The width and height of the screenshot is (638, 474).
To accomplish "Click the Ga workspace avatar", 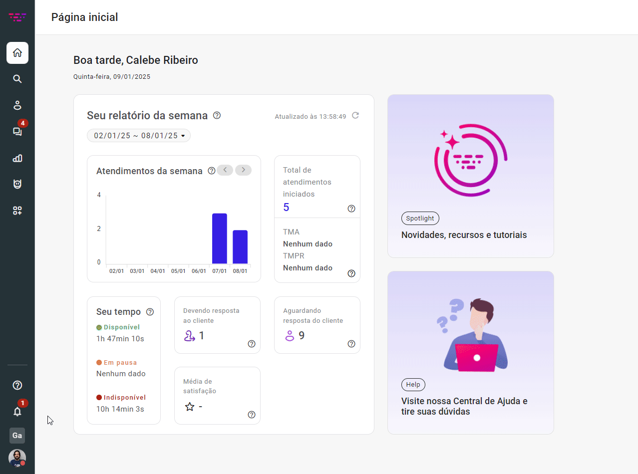I will 17,436.
